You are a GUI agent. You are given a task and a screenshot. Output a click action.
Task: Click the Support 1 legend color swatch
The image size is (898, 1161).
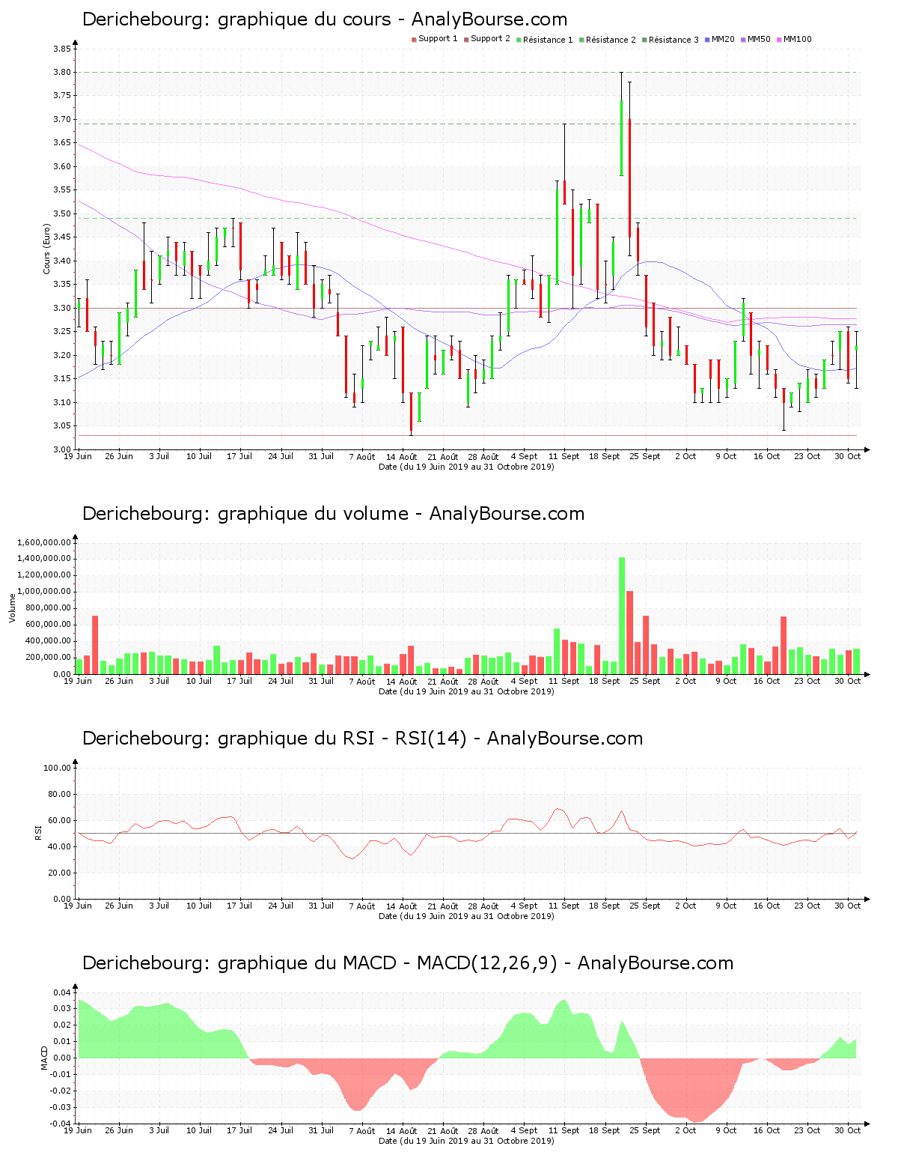point(414,40)
